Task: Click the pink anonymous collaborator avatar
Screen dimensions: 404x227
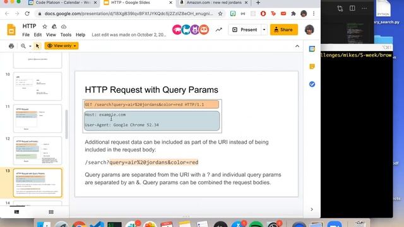Action: (177, 30)
